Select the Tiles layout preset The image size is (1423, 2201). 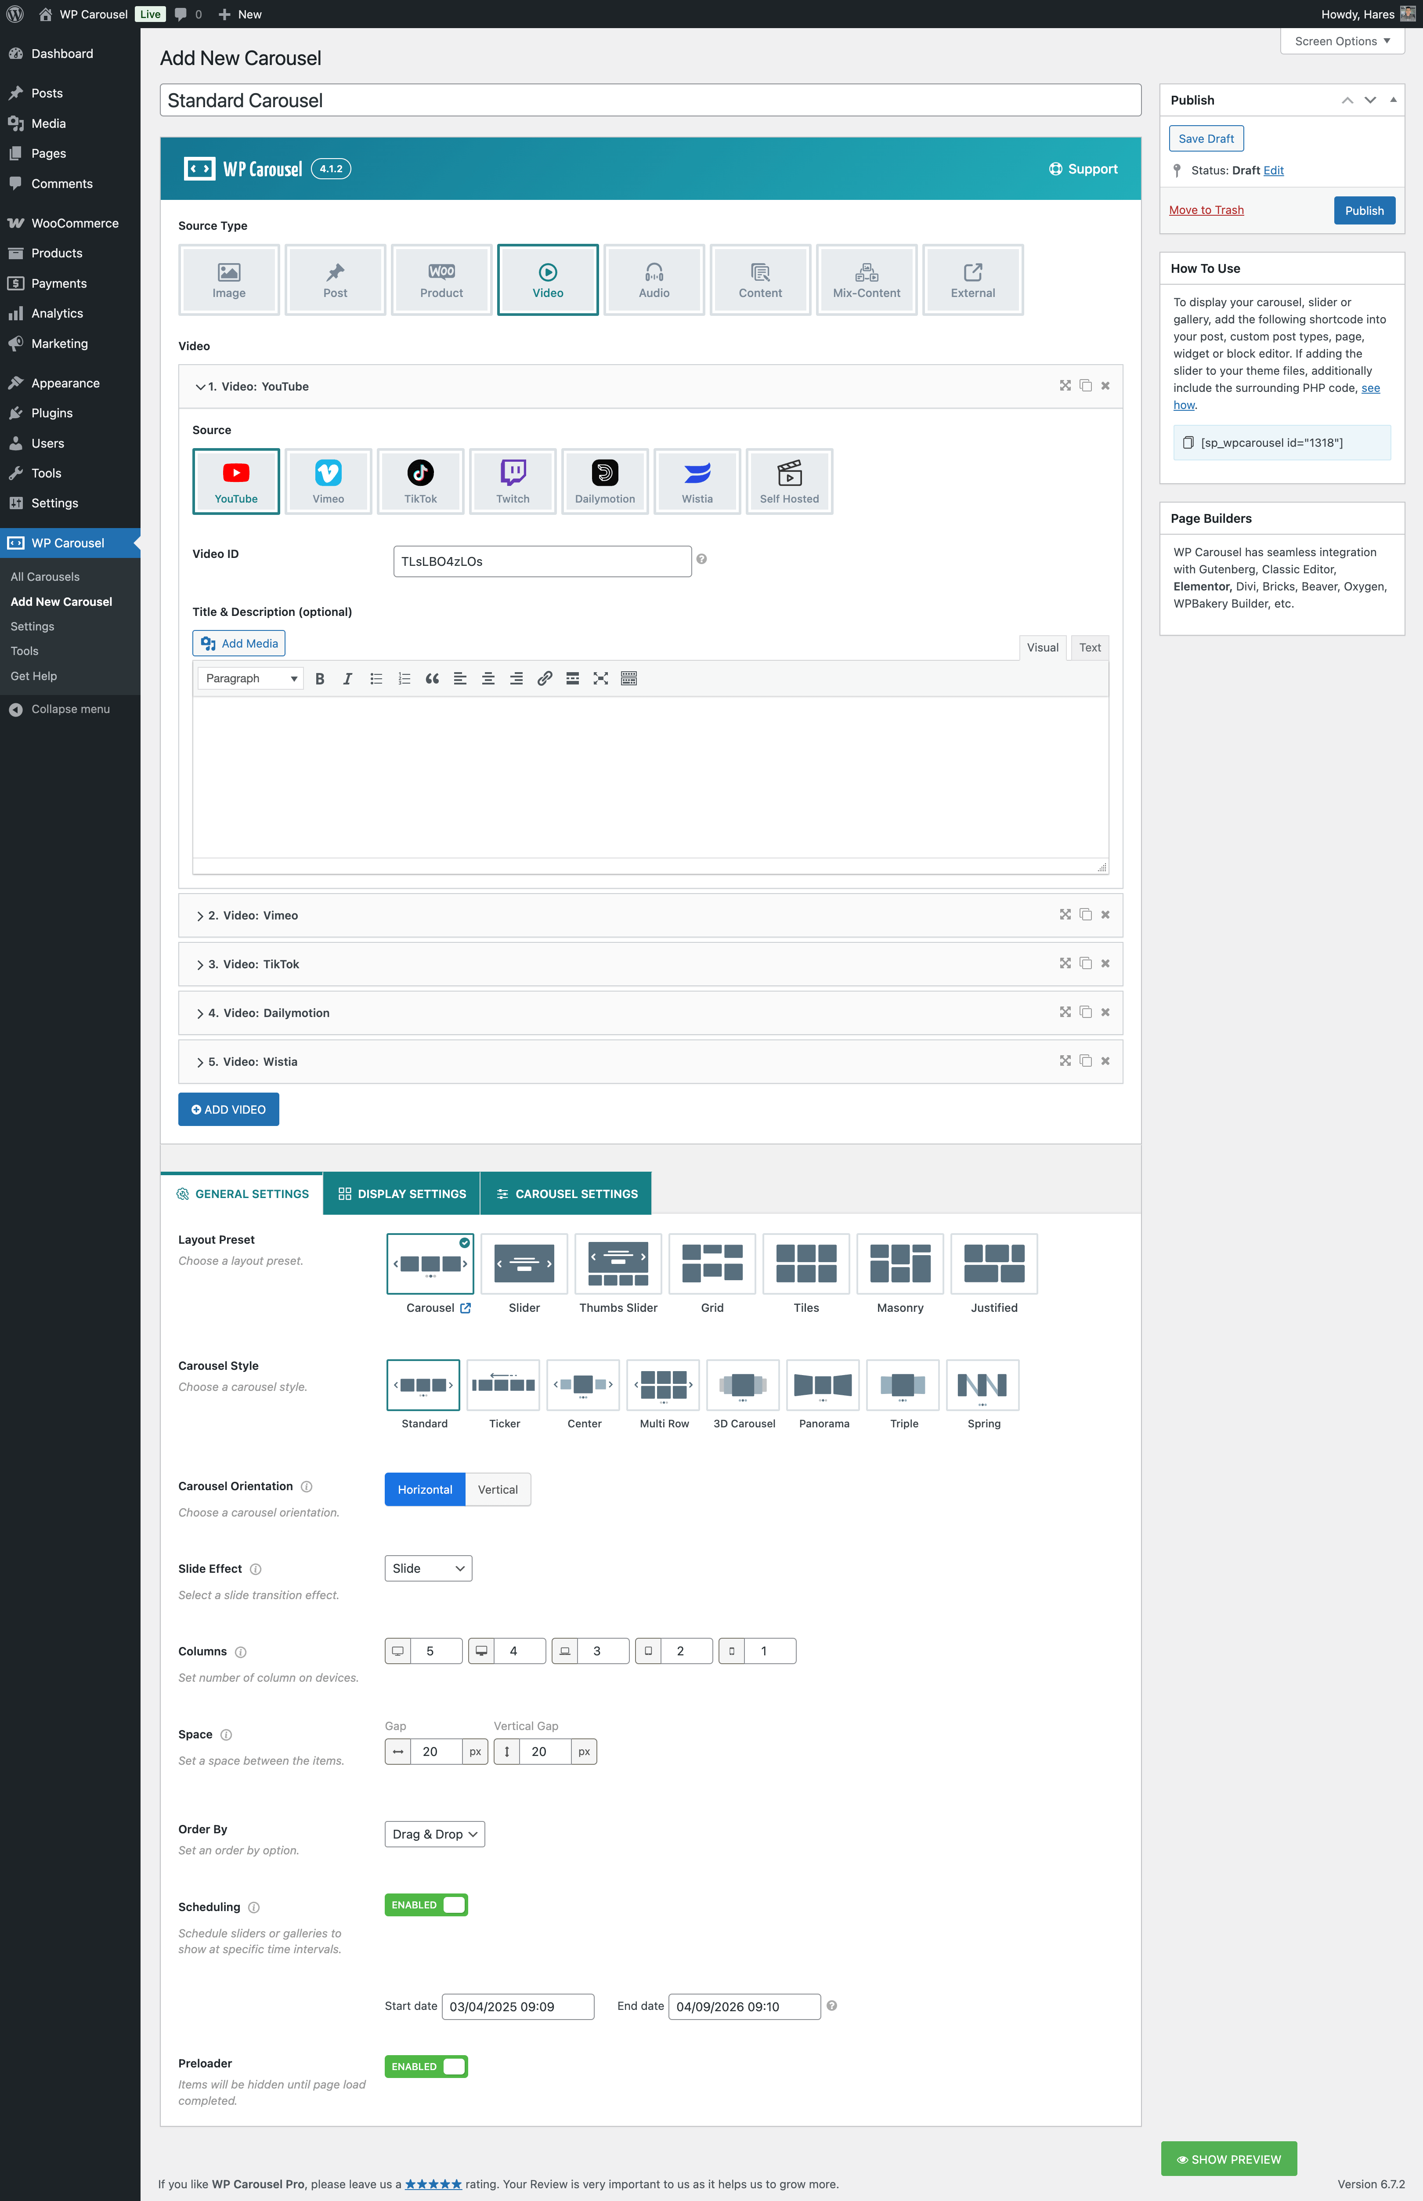pyautogui.click(x=806, y=1263)
